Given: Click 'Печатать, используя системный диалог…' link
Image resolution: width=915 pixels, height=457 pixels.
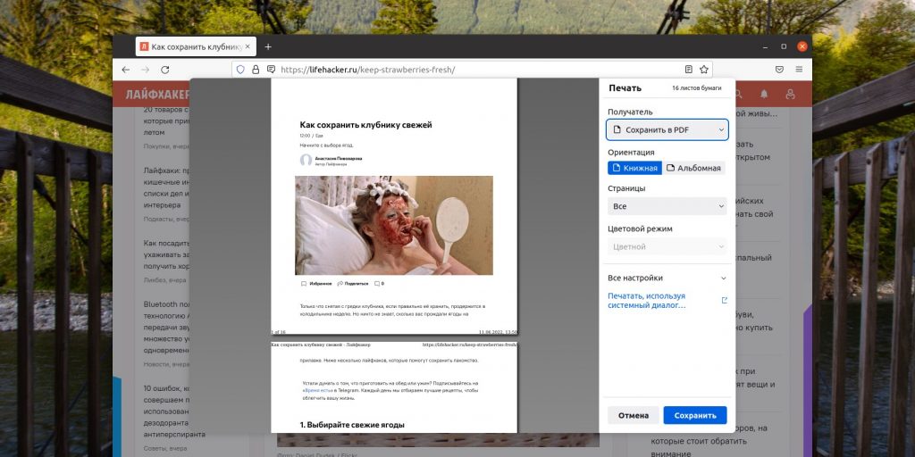Looking at the screenshot, I should click(x=647, y=300).
